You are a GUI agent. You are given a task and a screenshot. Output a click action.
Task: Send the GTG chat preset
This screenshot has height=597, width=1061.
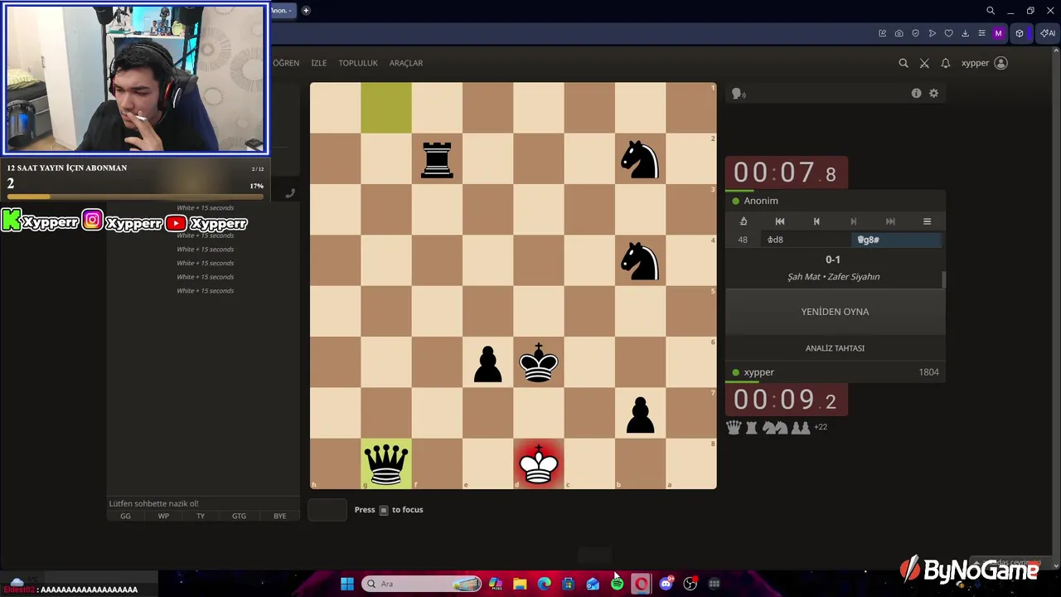(x=239, y=516)
